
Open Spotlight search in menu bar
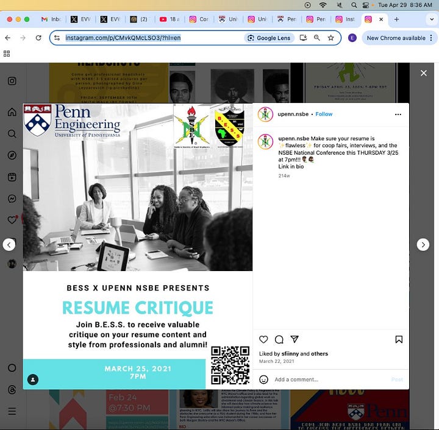354,5
